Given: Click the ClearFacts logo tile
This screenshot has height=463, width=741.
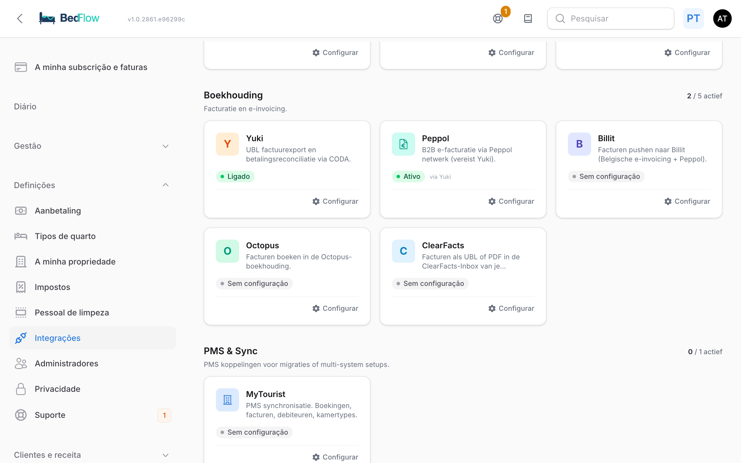Looking at the screenshot, I should 403,251.
